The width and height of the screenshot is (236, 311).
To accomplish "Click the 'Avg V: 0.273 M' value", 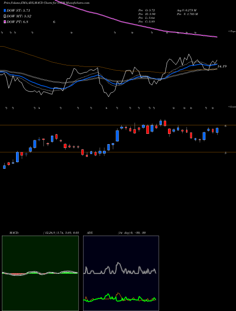I will [x=186, y=10].
